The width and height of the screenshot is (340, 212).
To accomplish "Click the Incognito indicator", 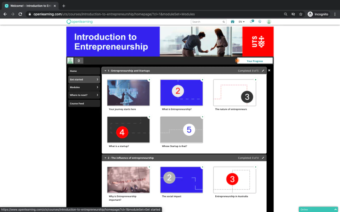I will [x=318, y=14].
